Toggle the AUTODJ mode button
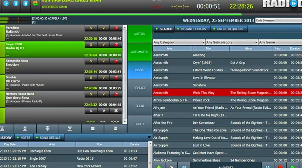The width and height of the screenshot is (302, 168). [140, 34]
